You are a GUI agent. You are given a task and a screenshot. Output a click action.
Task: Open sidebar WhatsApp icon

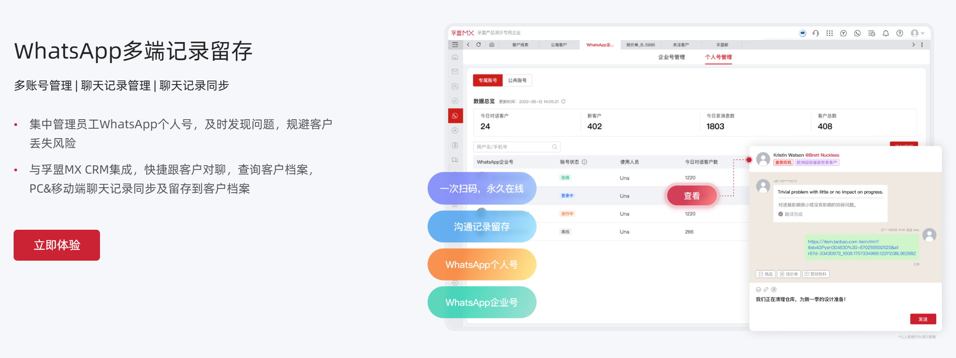tap(455, 116)
